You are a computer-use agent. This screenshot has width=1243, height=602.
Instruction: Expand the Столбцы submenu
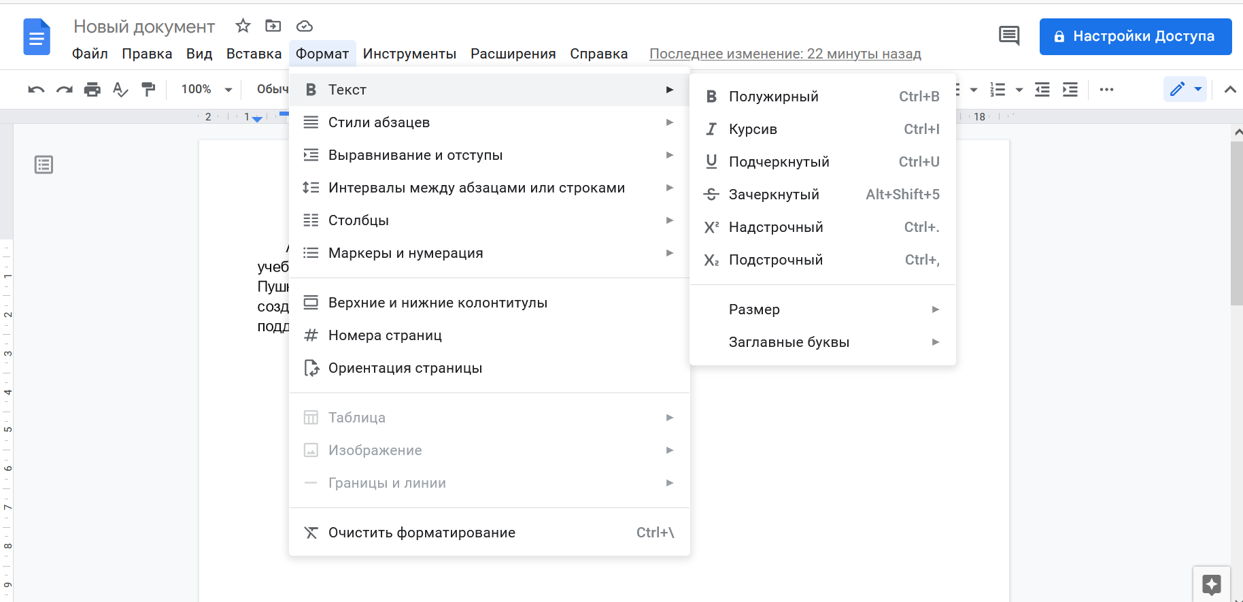(490, 220)
